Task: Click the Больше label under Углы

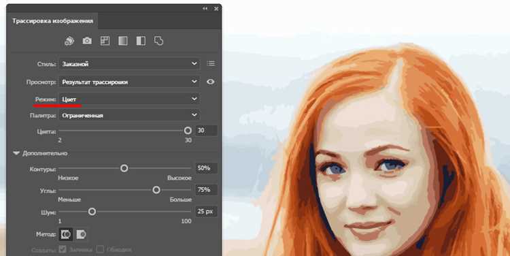Action: tap(180, 199)
